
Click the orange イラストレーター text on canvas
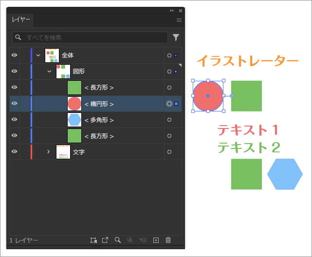248,61
